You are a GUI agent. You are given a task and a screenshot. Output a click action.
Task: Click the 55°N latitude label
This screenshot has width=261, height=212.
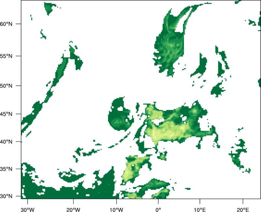(x=6, y=56)
